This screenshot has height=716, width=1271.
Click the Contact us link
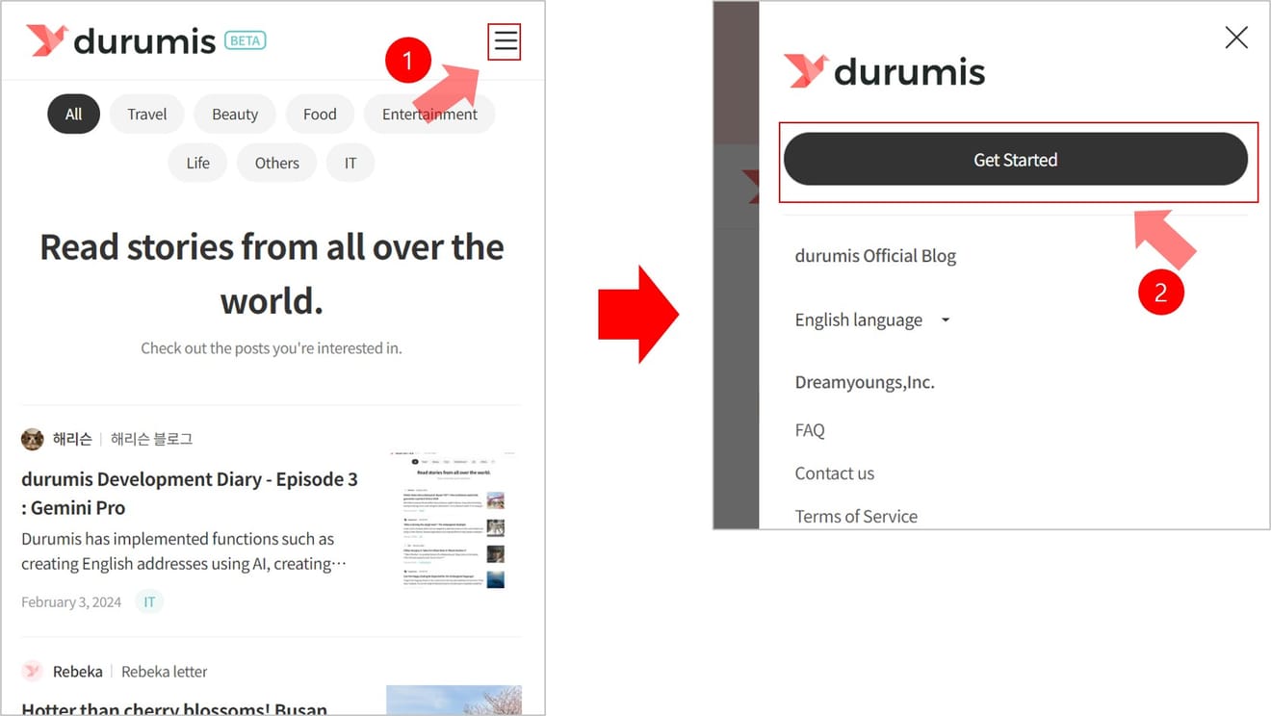point(835,473)
